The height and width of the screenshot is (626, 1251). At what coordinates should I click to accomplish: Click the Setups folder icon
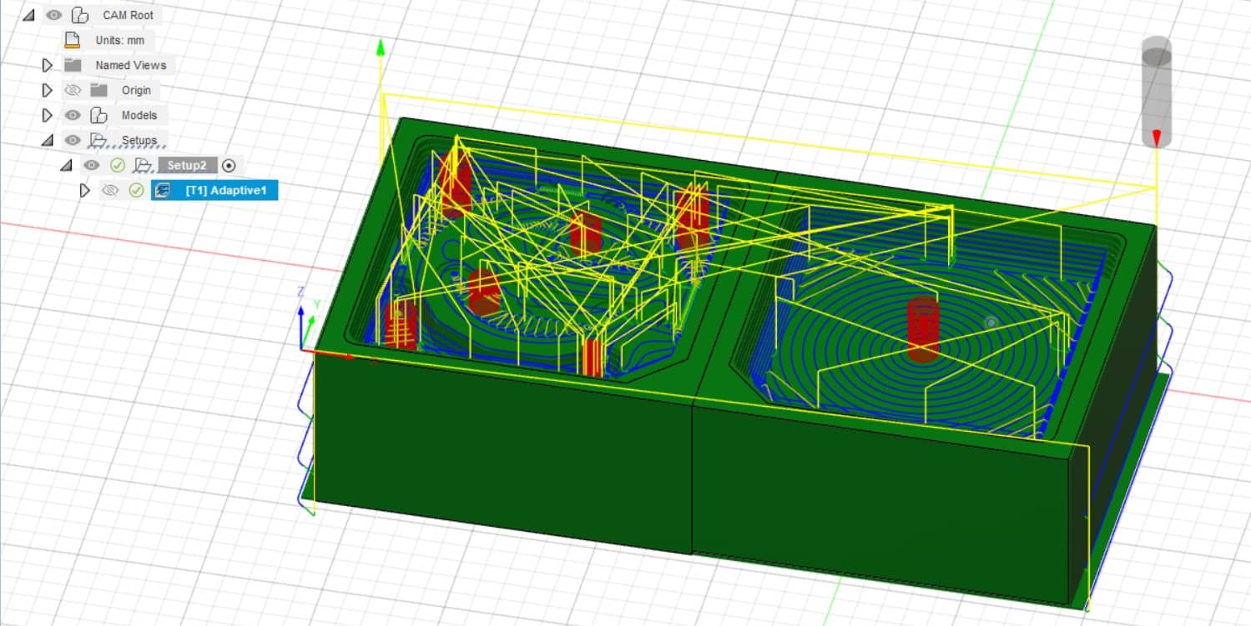[99, 140]
